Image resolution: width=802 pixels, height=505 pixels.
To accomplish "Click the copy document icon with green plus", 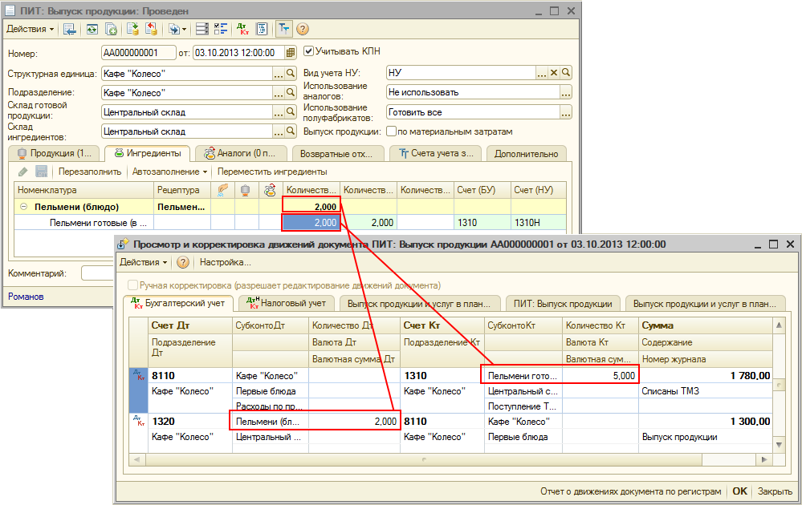I will pyautogui.click(x=112, y=29).
